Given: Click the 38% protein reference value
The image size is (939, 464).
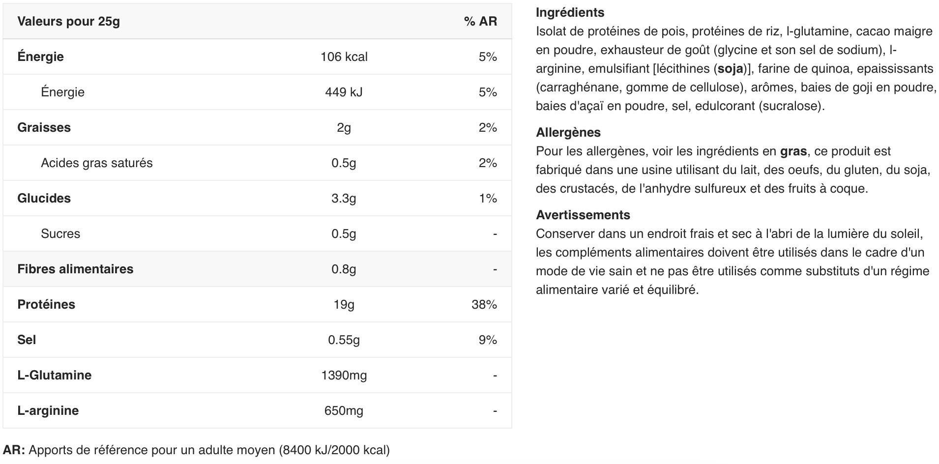Looking at the screenshot, I should [484, 304].
